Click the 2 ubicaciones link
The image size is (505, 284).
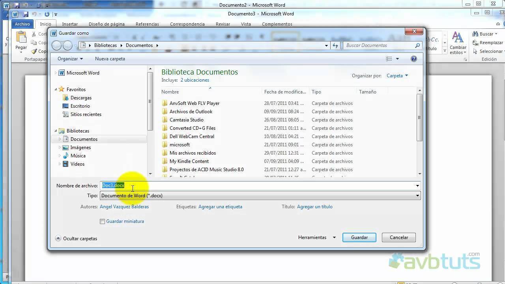[195, 80]
